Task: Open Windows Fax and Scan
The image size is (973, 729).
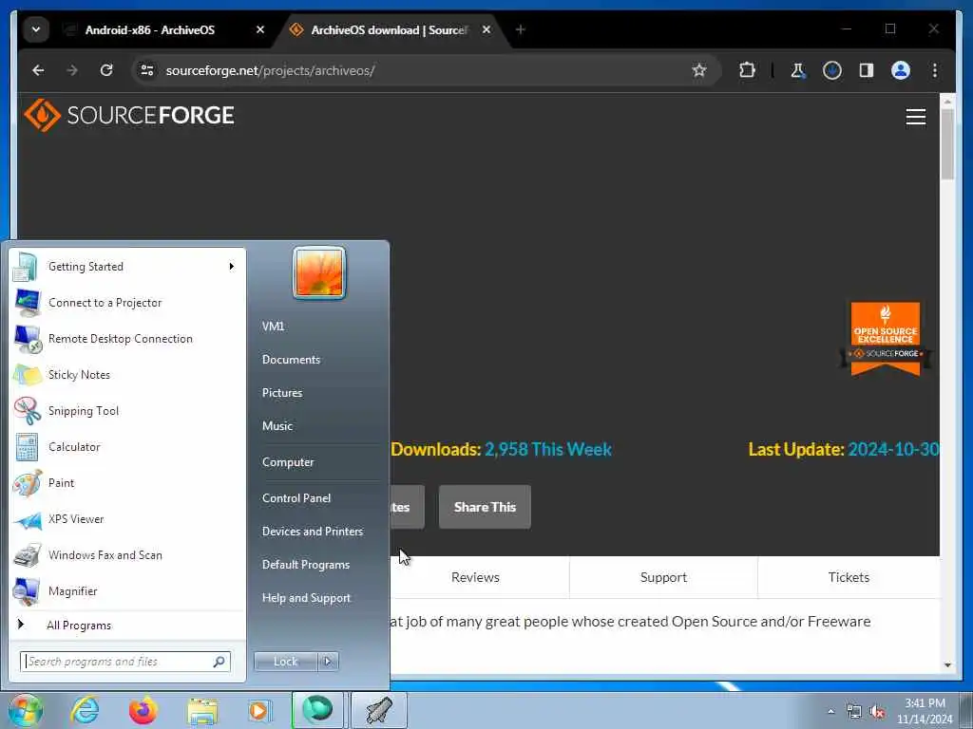Action: [127, 554]
